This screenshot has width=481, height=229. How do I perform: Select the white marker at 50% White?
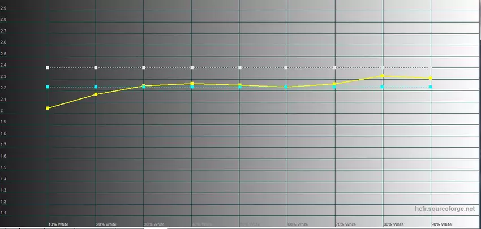point(286,68)
